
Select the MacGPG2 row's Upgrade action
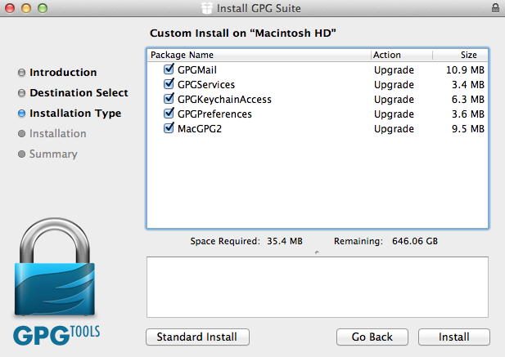[394, 129]
